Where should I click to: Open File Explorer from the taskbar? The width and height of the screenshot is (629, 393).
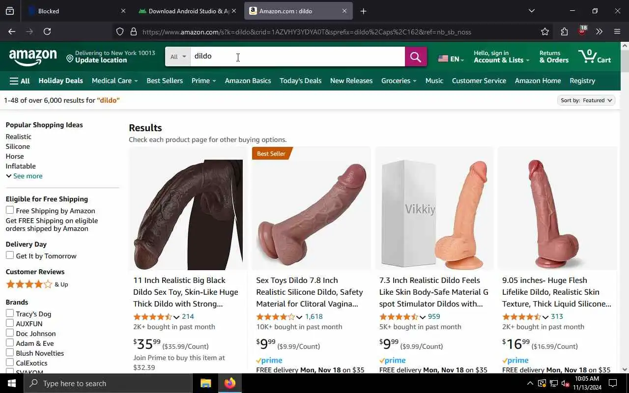pyautogui.click(x=205, y=383)
